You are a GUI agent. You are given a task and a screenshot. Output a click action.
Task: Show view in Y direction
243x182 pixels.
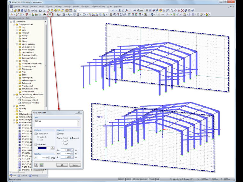point(133,14)
